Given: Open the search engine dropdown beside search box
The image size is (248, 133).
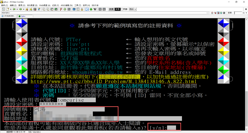Looking at the screenshot, I should [x=246, y=13].
